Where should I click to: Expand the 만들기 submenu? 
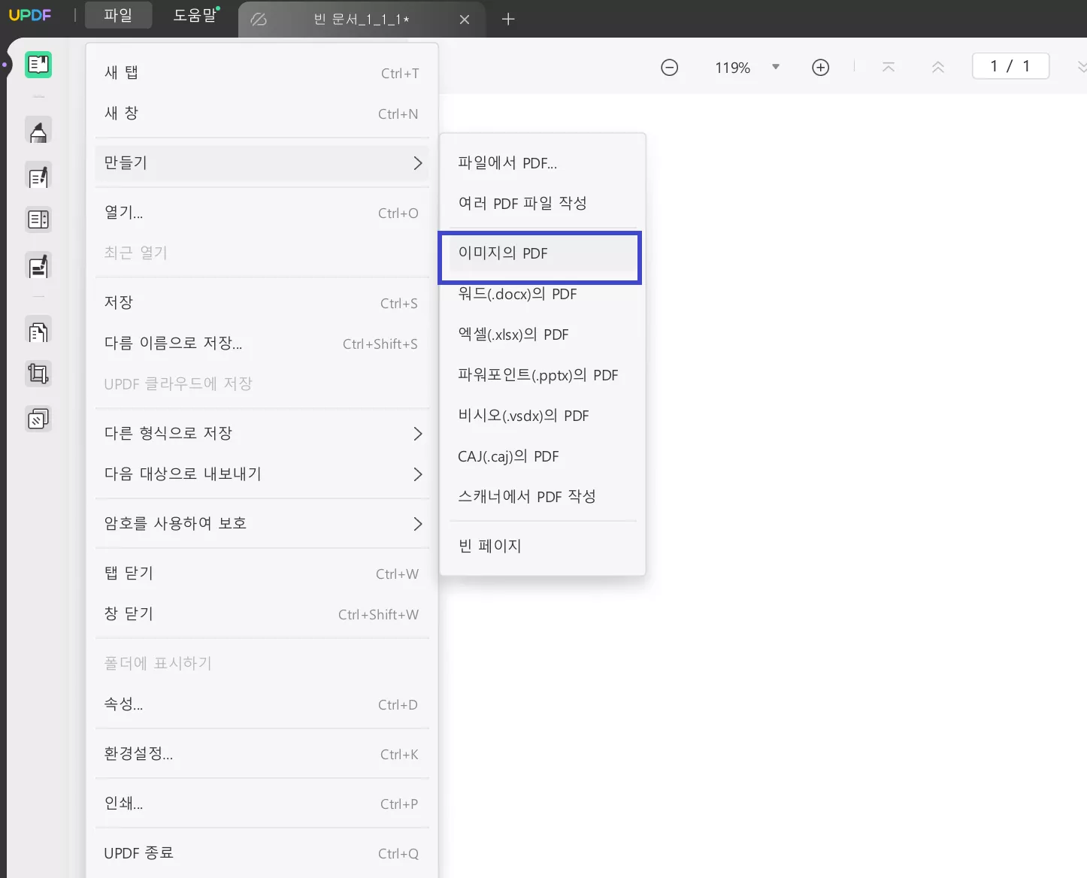click(x=262, y=163)
